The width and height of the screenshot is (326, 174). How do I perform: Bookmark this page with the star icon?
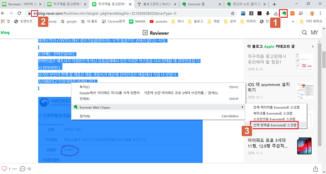(x=233, y=14)
